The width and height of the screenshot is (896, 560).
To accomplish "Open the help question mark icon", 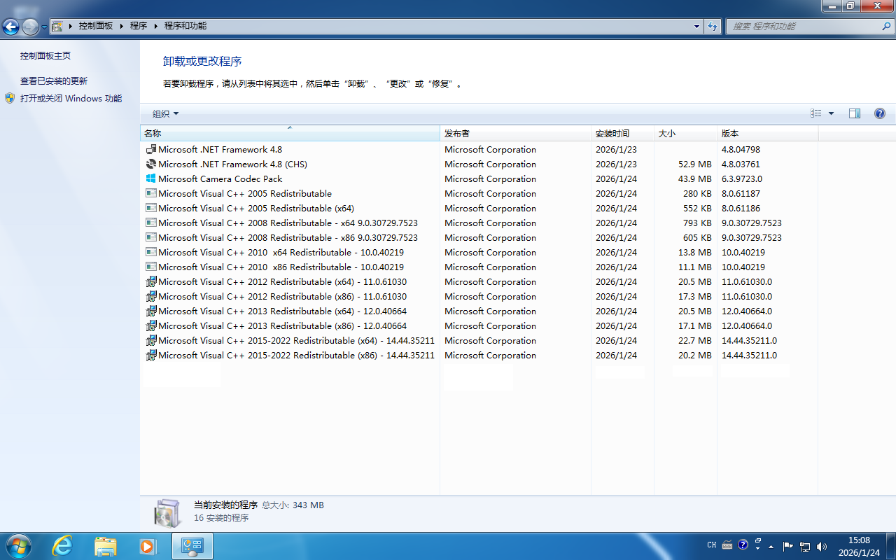I will click(x=880, y=113).
